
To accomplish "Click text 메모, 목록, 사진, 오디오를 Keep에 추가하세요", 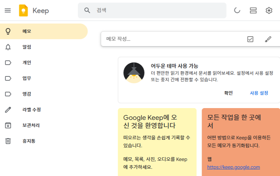I will tap(155, 163).
